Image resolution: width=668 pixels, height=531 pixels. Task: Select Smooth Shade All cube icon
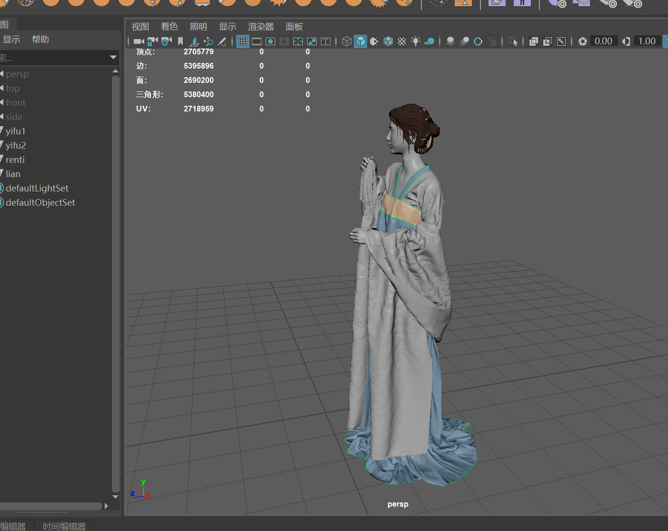(360, 41)
